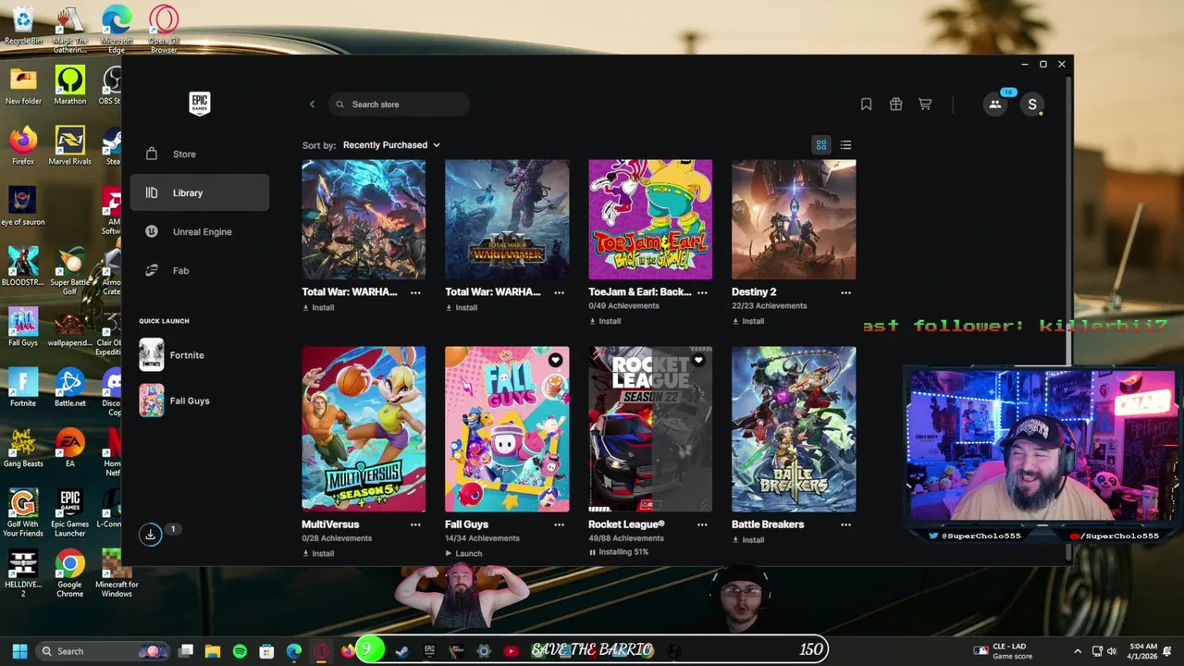Screen dimensions: 1184x666
Task: Open the downloads icon in sidebar
Action: tap(151, 535)
